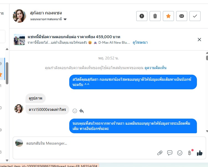The image size is (208, 167).
Task: Delete conversation using trash icon
Action: pyautogui.click(x=155, y=16)
